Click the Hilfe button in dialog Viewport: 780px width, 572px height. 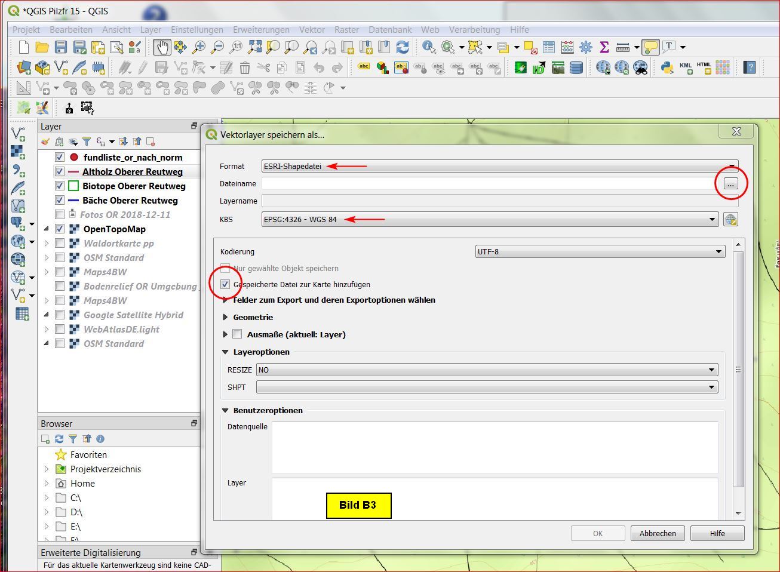click(x=717, y=533)
